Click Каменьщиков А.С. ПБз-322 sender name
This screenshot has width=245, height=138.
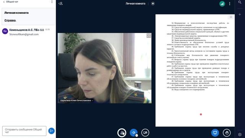click(26, 30)
